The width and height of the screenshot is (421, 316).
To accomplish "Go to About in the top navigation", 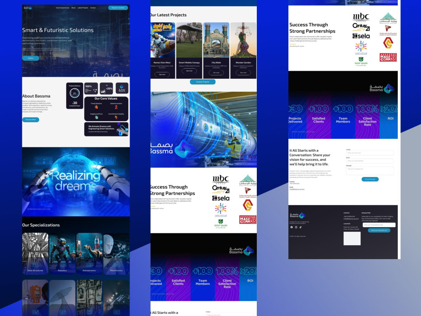I will coord(74,8).
